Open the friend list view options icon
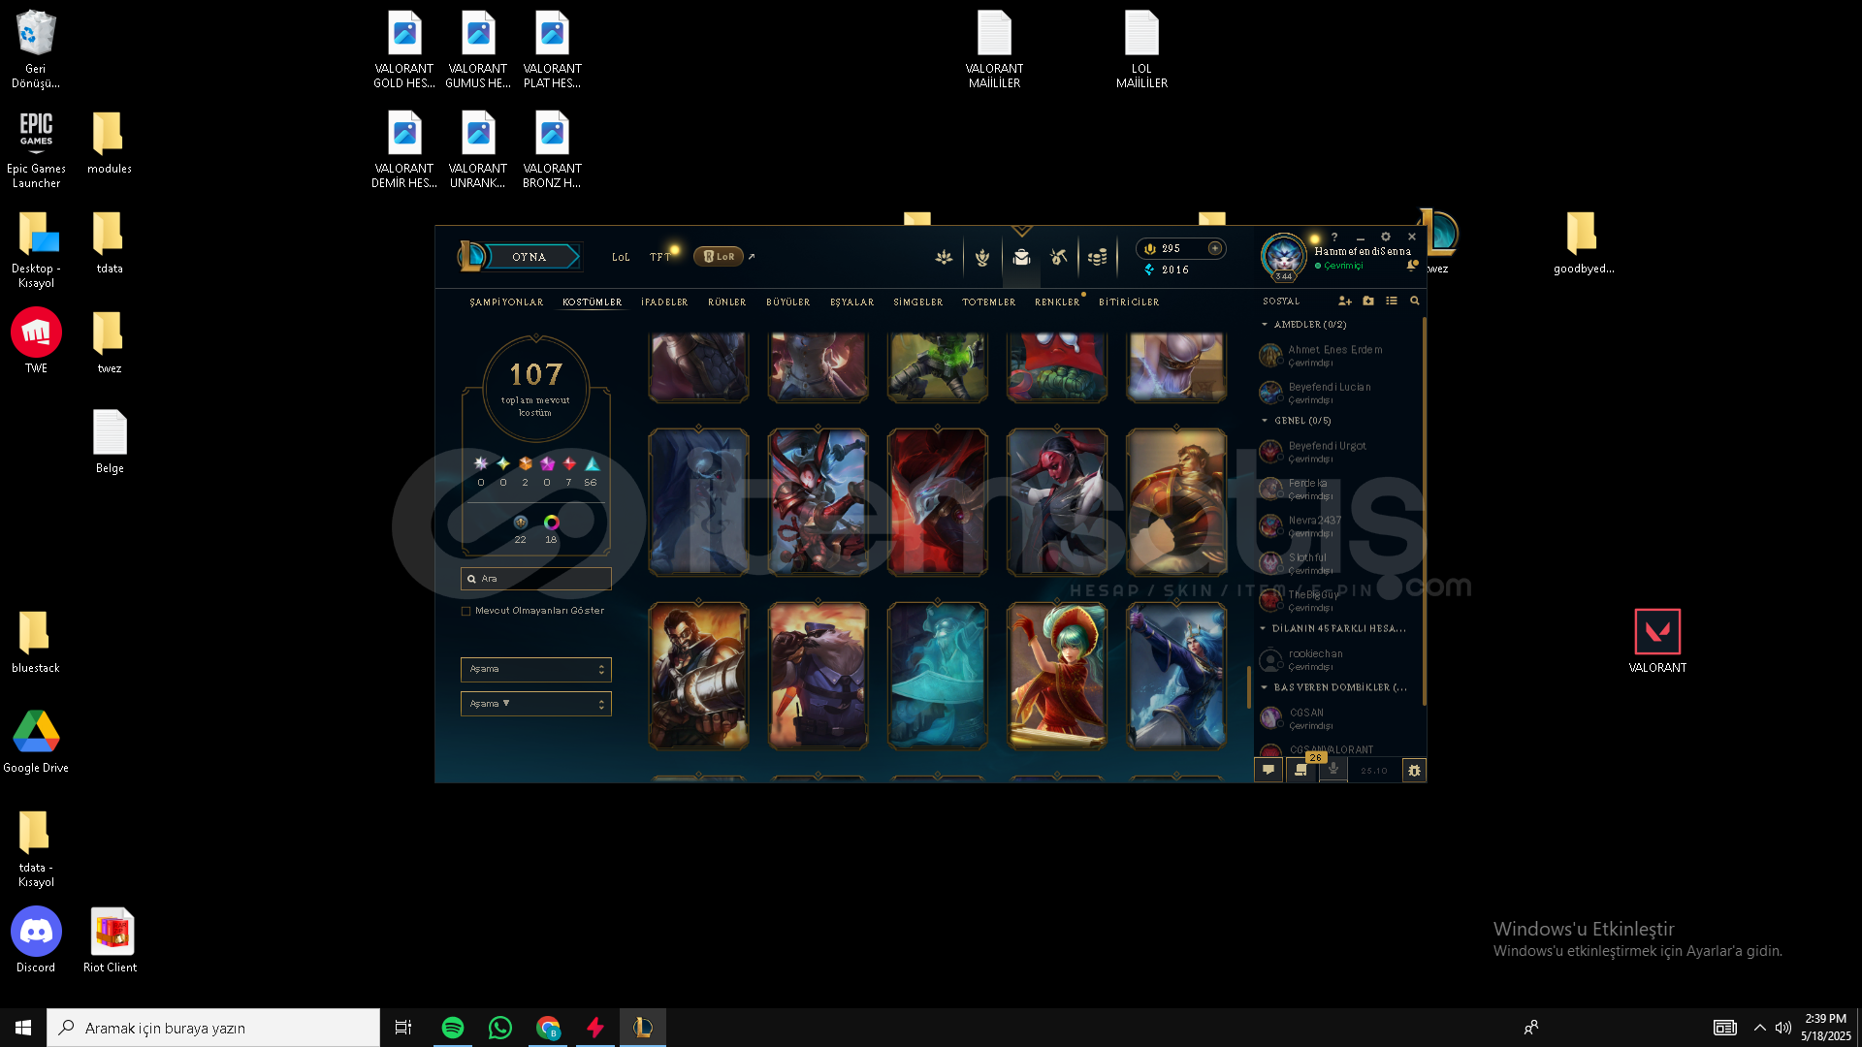Viewport: 1862px width, 1047px height. pyautogui.click(x=1392, y=301)
